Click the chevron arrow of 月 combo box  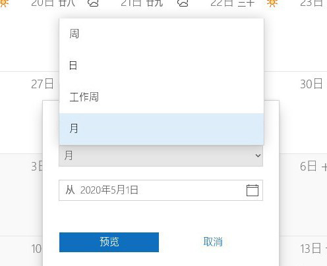(x=258, y=155)
